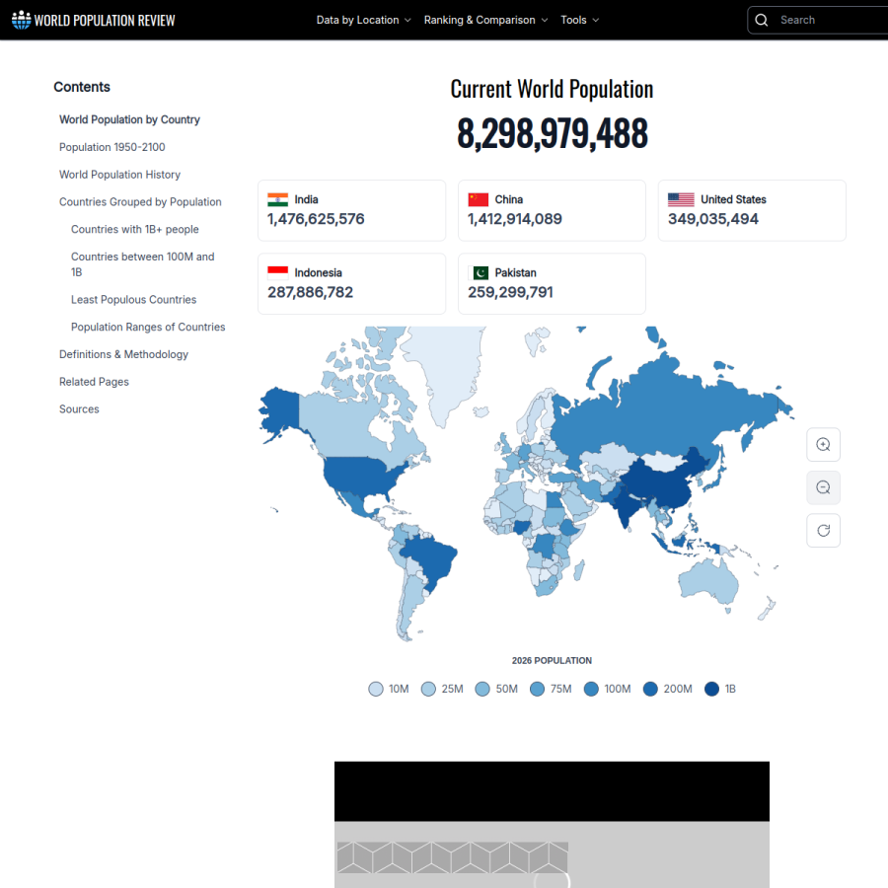
Task: Click the China flag icon
Action: pos(478,199)
